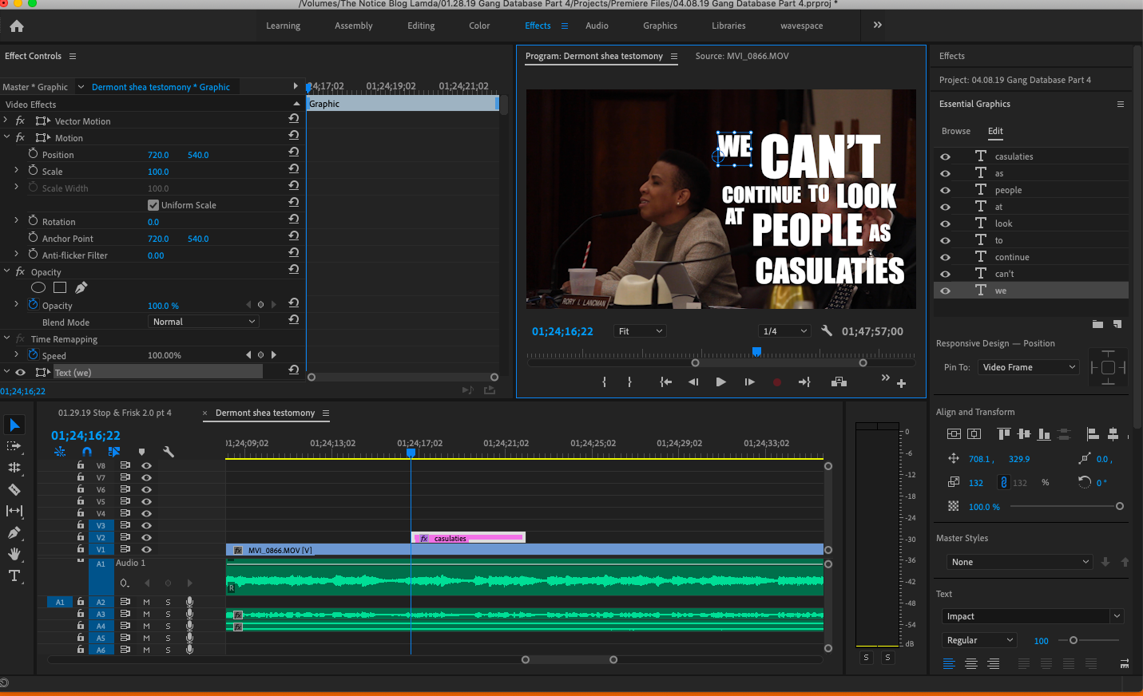The image size is (1143, 696).
Task: Open timeline display settings wrench
Action: (169, 452)
